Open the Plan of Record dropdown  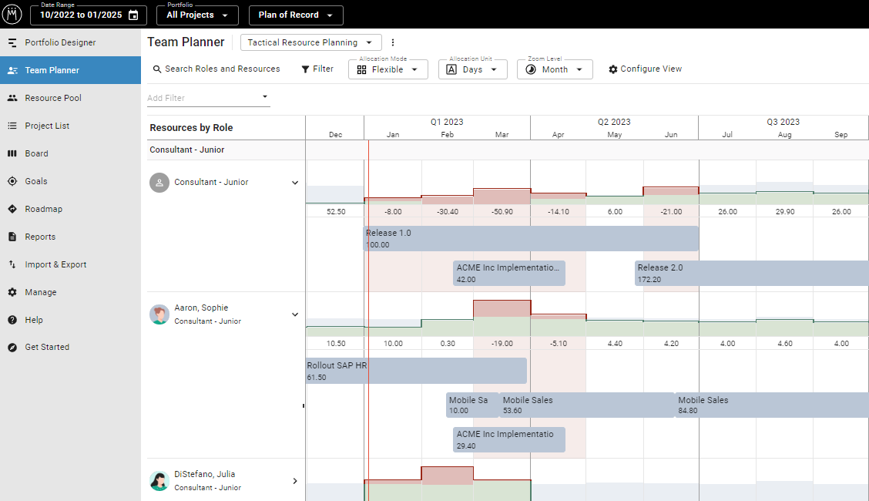[x=295, y=15]
